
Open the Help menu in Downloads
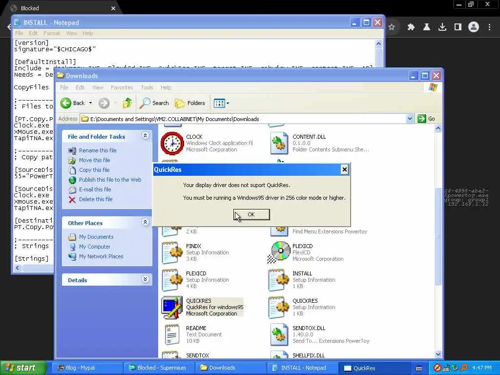(x=166, y=87)
